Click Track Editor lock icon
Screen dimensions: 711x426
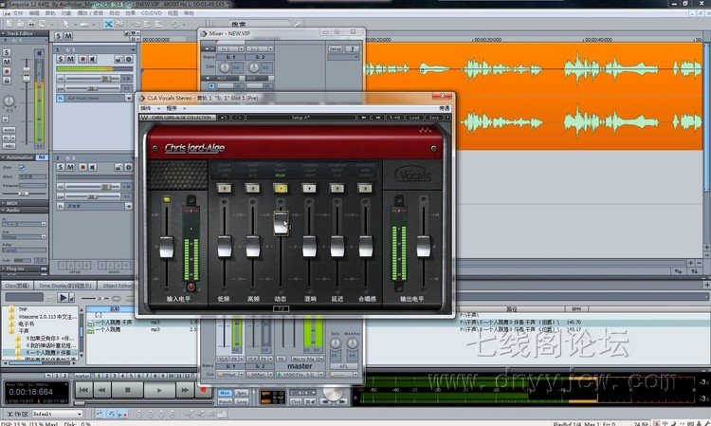click(7, 81)
